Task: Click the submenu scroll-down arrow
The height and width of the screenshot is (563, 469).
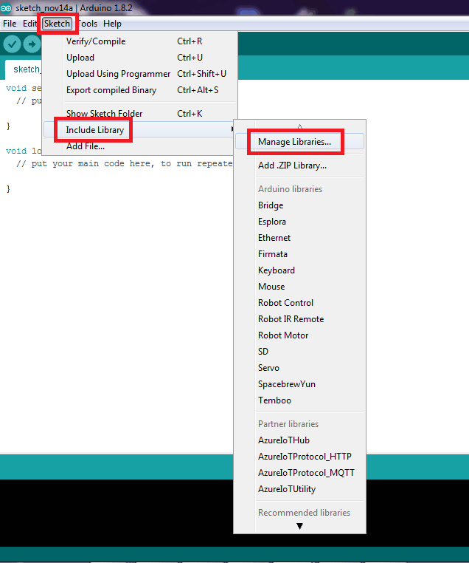Action: pos(300,526)
